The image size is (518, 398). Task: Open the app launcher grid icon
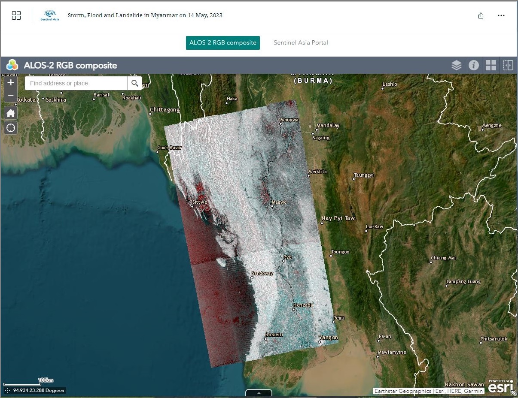[16, 15]
